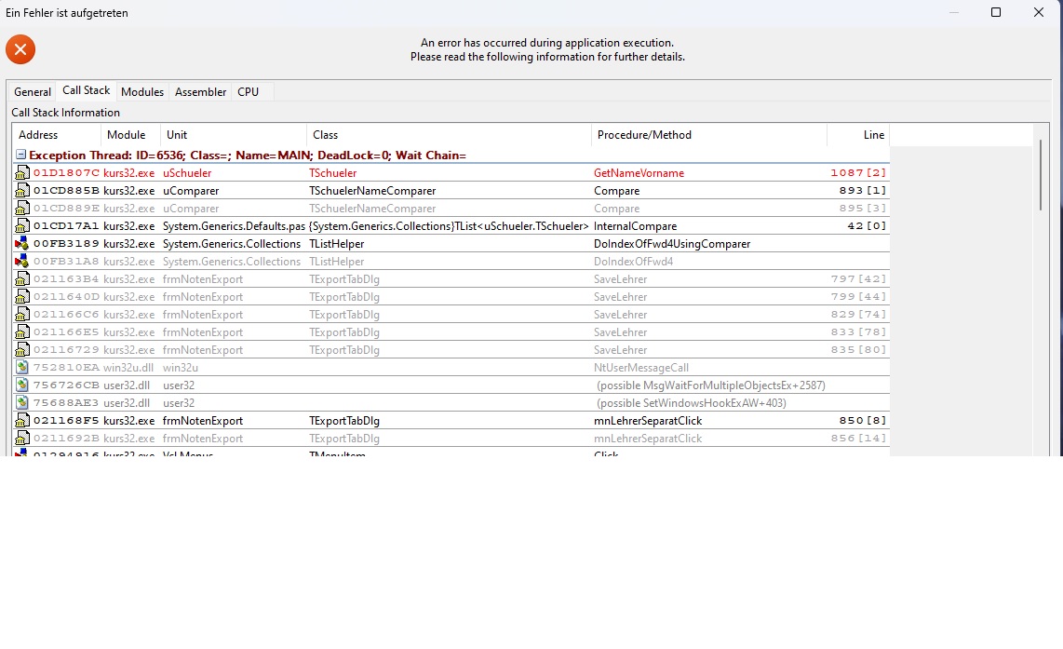Click the red error icon
This screenshot has height=649, width=1063.
point(20,49)
